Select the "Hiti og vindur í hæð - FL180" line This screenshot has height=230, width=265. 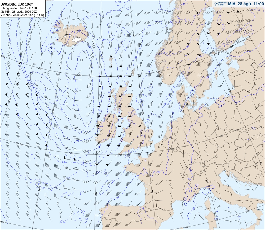(x=19, y=8)
